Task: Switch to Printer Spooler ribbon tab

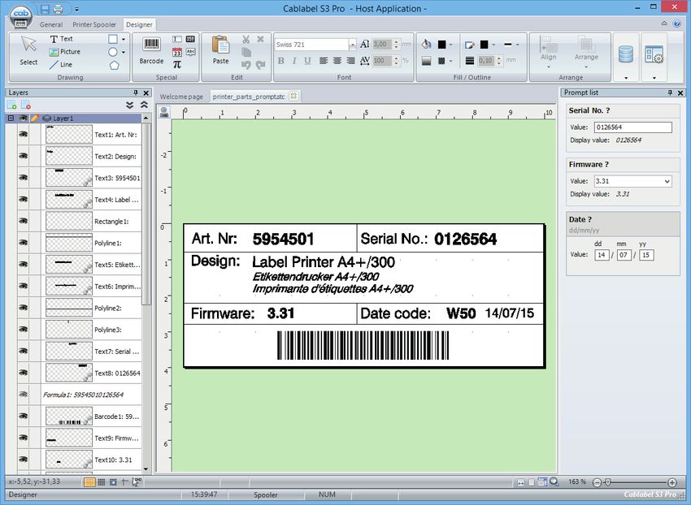Action: click(x=94, y=24)
